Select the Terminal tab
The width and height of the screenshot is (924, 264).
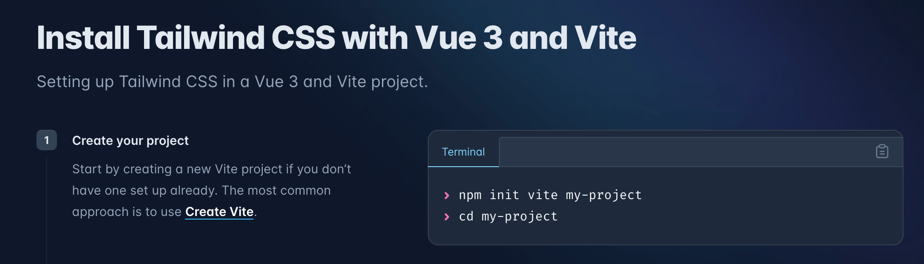pyautogui.click(x=463, y=152)
